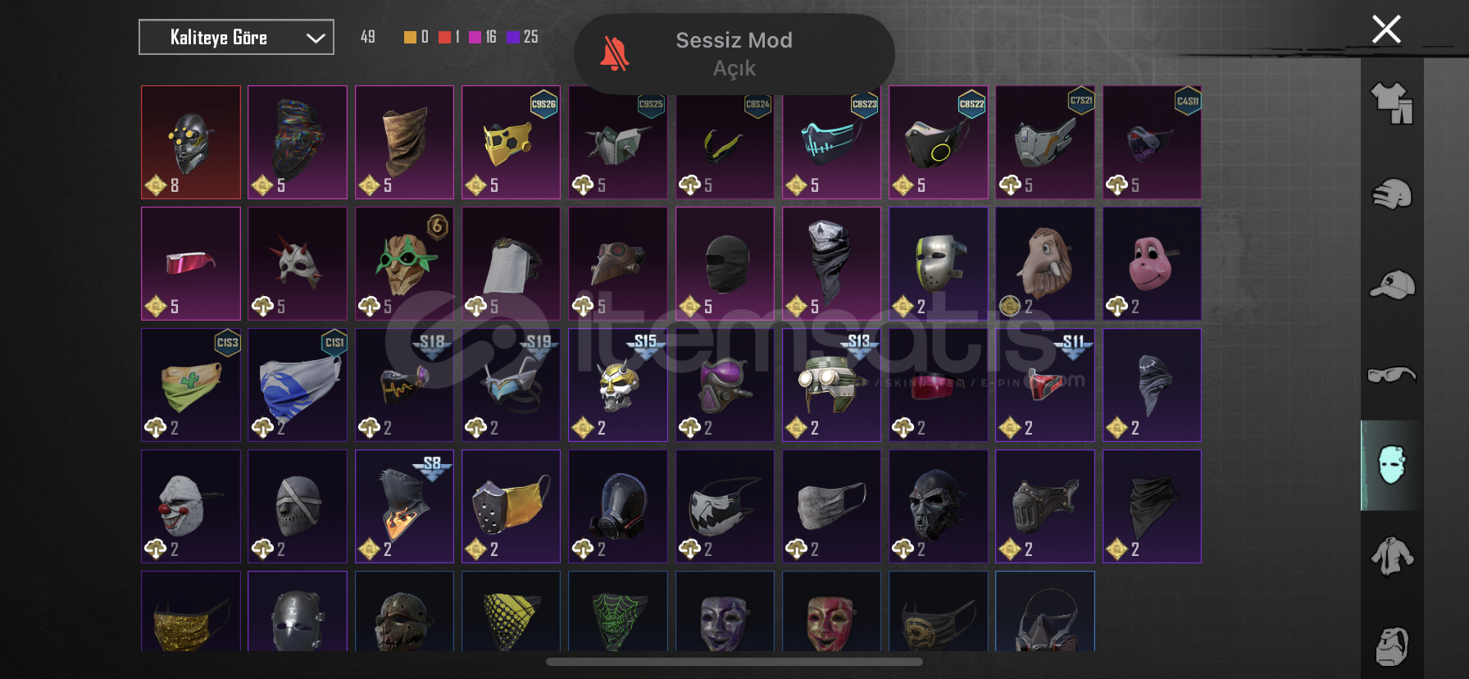Filter by the orange quality swatch

(410, 37)
